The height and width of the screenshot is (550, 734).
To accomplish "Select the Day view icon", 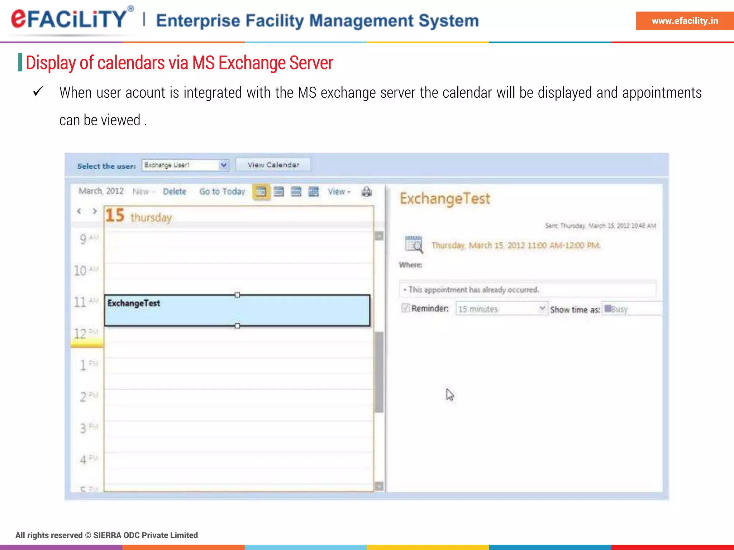I will pos(261,192).
